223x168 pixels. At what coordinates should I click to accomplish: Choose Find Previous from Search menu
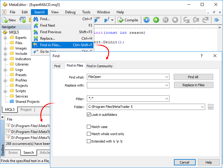(62, 32)
